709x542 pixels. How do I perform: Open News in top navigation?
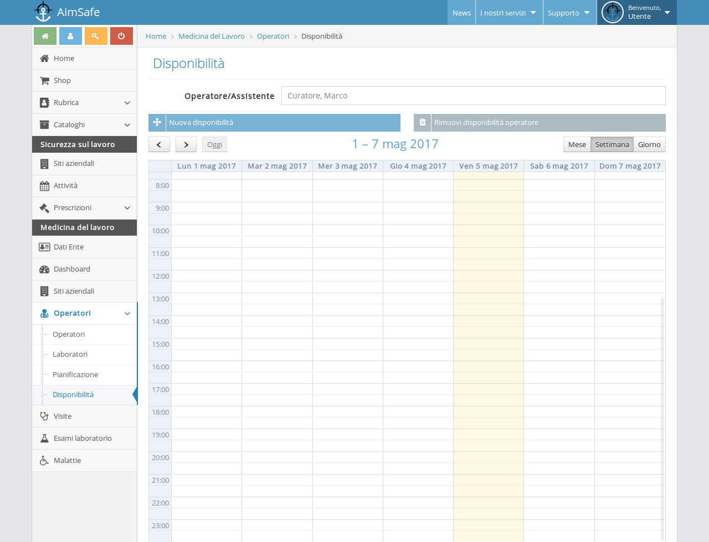[461, 13]
